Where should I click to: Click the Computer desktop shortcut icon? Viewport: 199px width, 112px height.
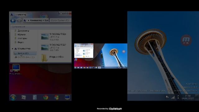[x=16, y=68]
